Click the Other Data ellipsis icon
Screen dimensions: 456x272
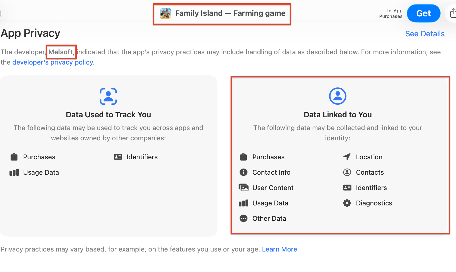243,218
